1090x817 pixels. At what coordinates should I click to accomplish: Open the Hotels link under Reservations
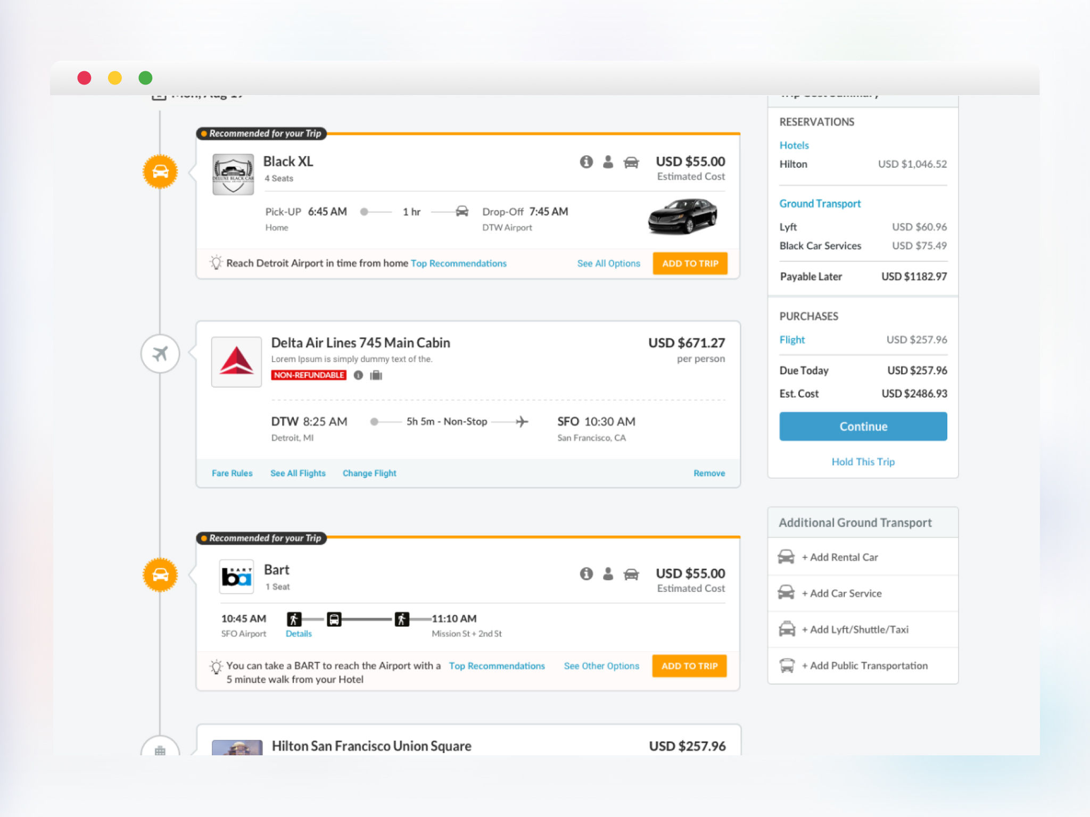tap(794, 145)
